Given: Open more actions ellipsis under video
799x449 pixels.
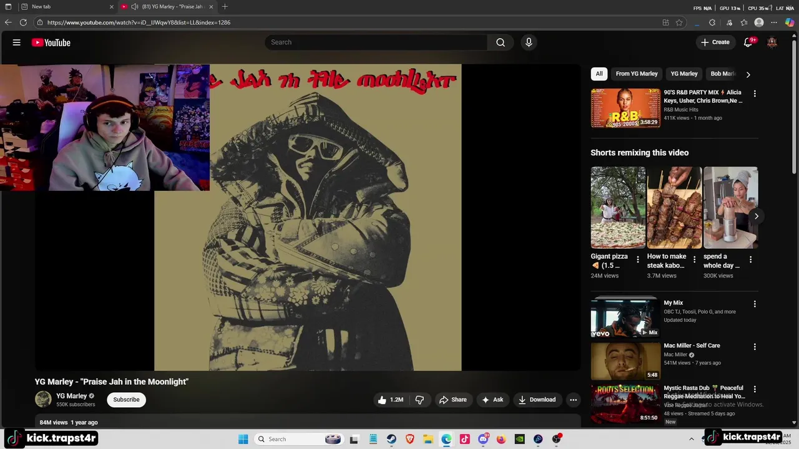Looking at the screenshot, I should 573,400.
